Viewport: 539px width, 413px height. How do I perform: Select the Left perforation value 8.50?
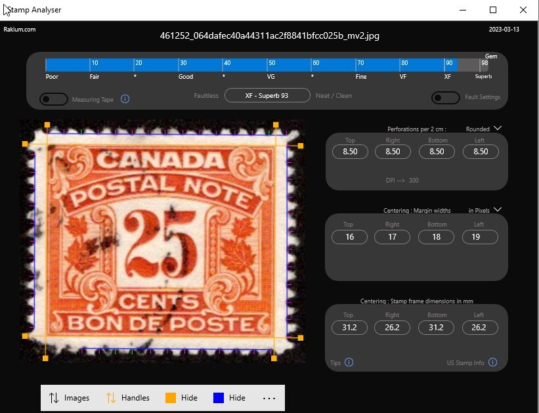481,152
